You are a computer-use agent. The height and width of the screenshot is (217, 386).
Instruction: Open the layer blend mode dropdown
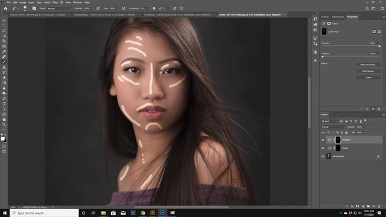(x=334, y=127)
